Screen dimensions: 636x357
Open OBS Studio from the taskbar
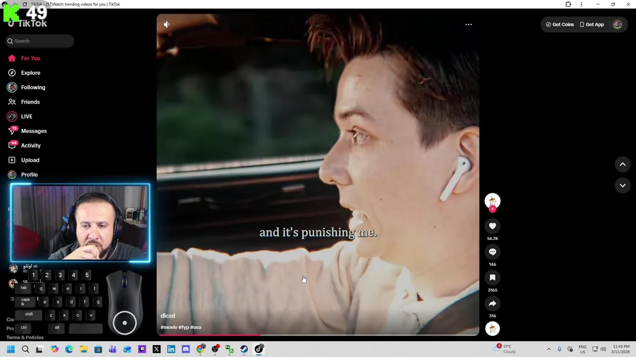click(x=215, y=349)
